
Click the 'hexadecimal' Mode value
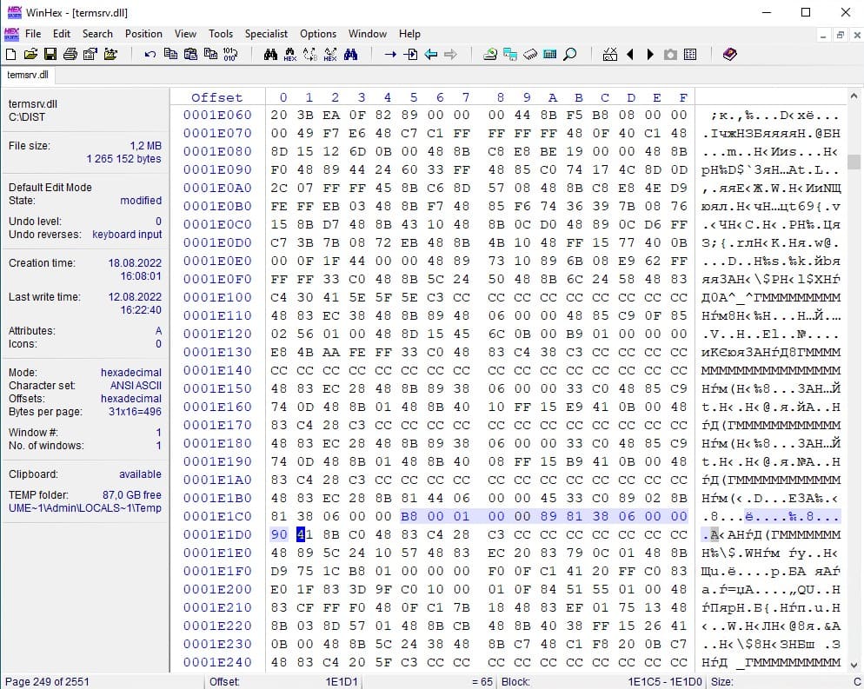(131, 373)
